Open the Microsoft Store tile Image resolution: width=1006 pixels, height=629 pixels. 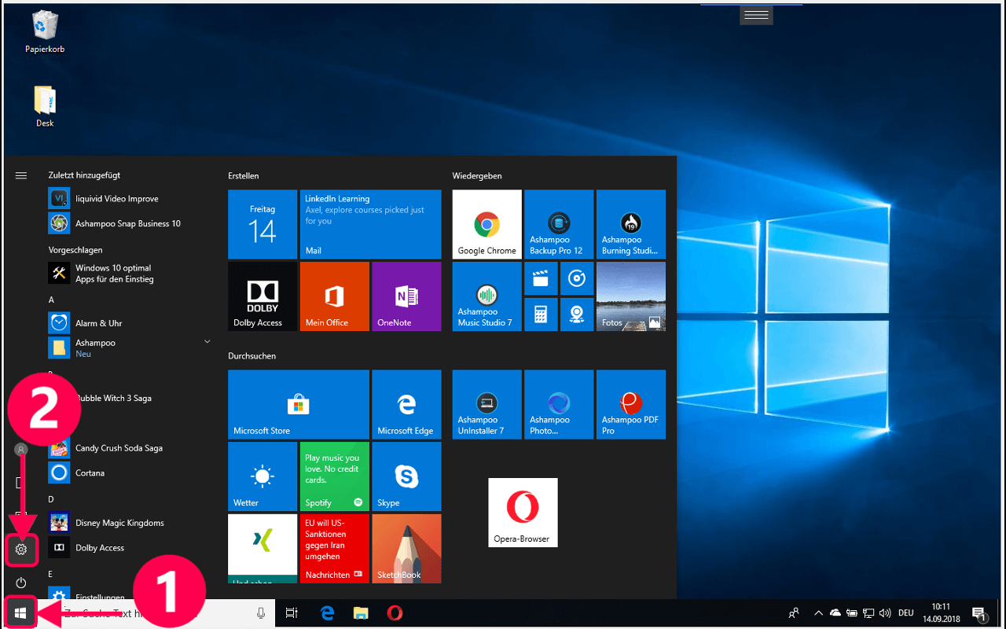click(x=298, y=404)
